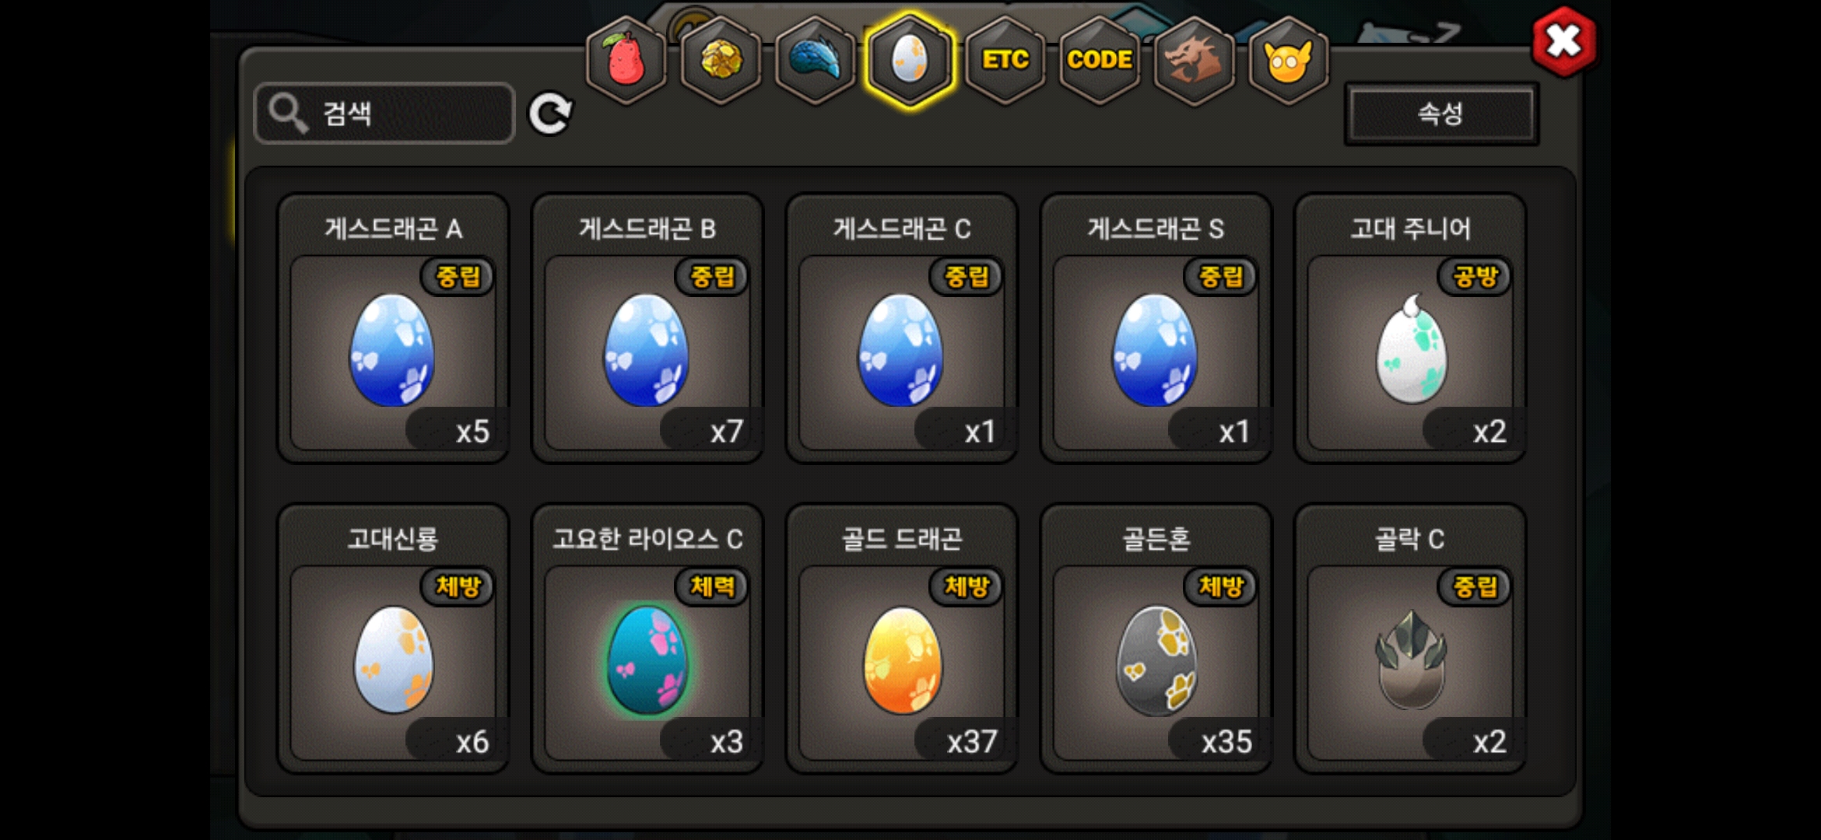
Task: Click the magnifying glass search icon
Action: (x=288, y=114)
